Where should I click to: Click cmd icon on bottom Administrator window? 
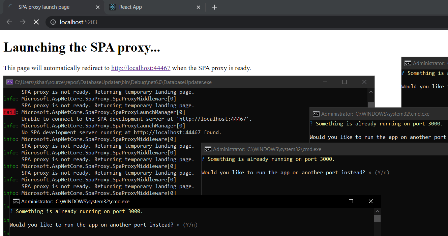pyautogui.click(x=16, y=201)
